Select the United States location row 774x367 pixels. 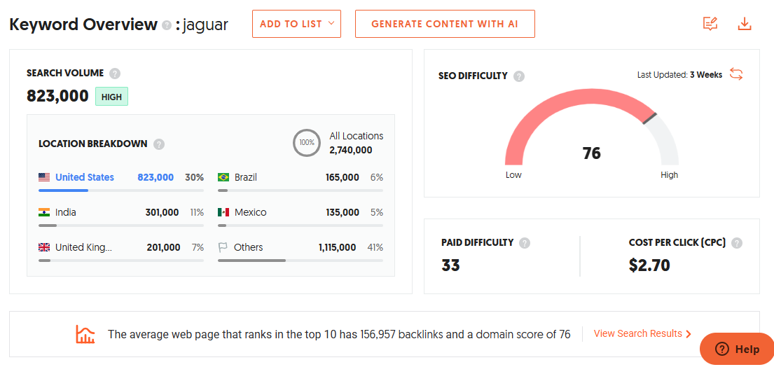point(85,177)
